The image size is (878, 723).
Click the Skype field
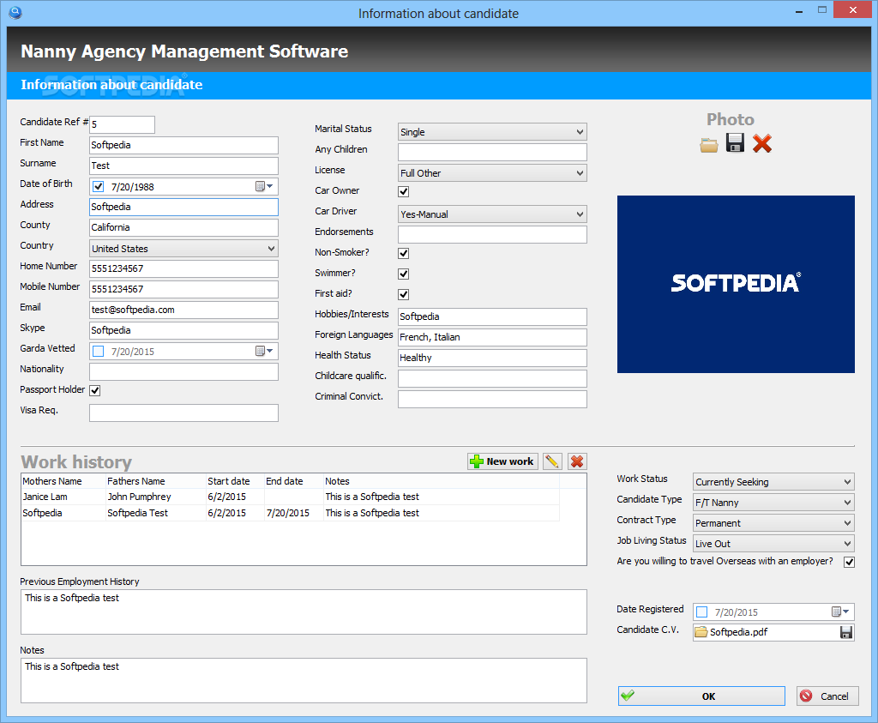click(183, 330)
